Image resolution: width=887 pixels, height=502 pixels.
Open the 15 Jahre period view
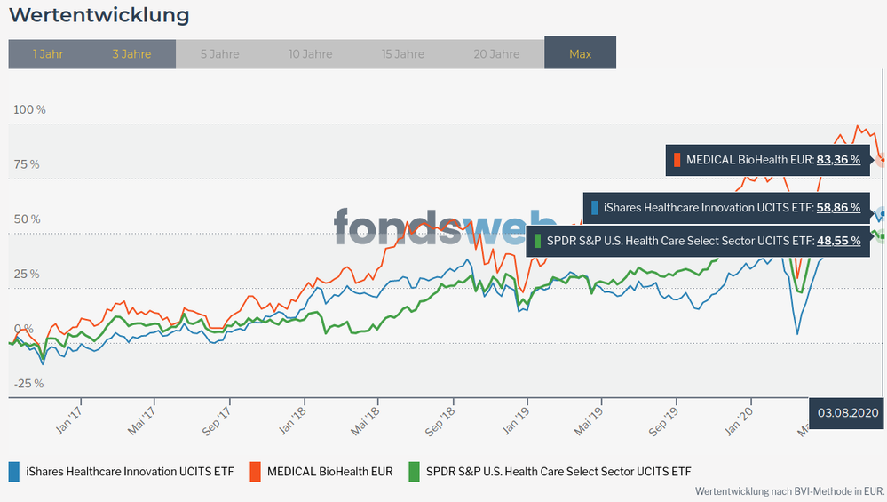point(403,54)
